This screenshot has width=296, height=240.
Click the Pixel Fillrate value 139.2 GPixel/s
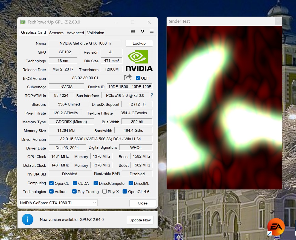65,113
